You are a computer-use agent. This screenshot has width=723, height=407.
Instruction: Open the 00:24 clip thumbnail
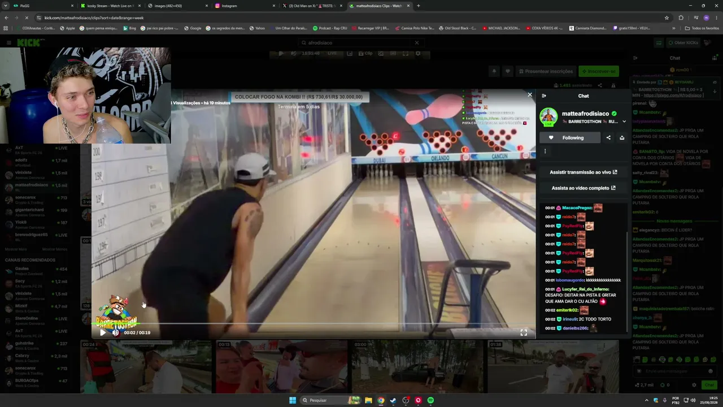coord(146,366)
